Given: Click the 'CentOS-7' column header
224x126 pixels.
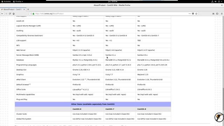Looking at the screenshot, I should [x=110, y=109].
